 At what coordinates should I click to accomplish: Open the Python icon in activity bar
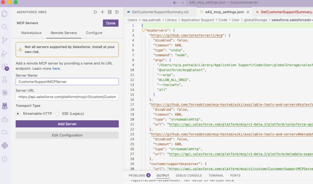[5, 145]
